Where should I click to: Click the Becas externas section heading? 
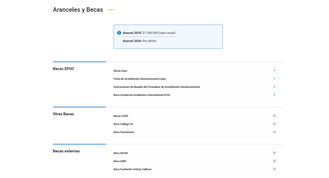point(66,151)
